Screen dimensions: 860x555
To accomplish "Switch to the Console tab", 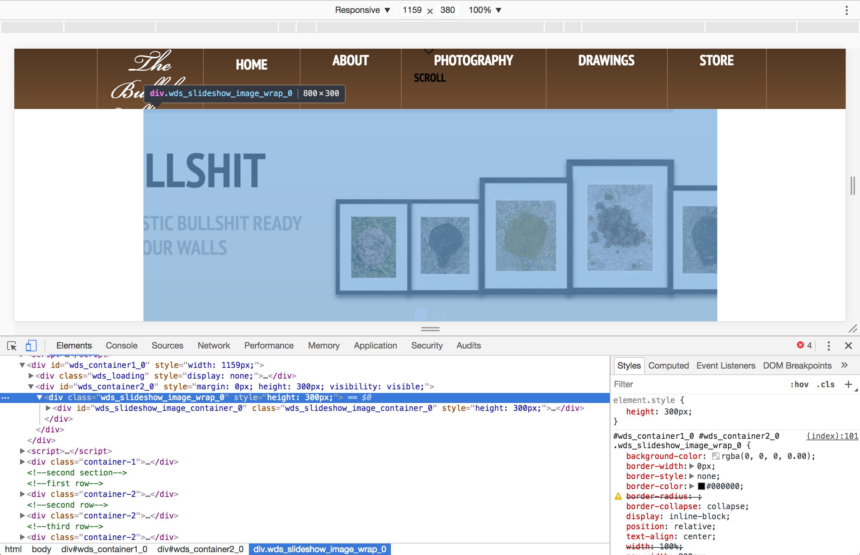I will click(122, 346).
